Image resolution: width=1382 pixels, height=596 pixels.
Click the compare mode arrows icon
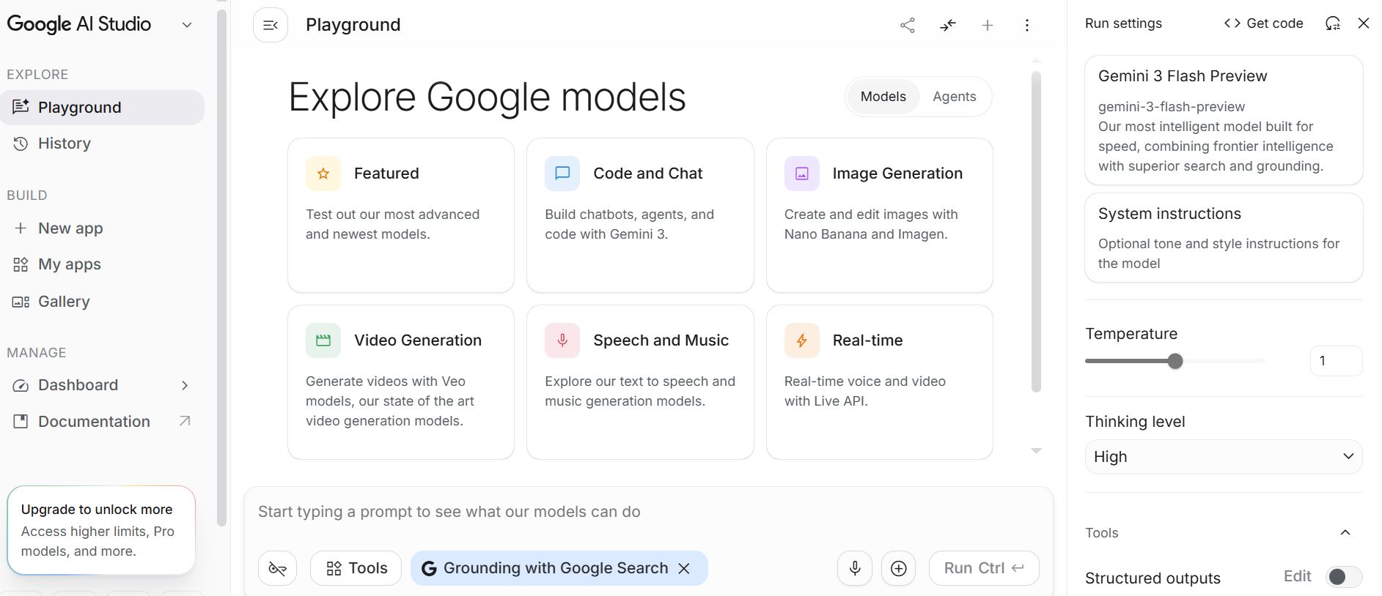948,26
